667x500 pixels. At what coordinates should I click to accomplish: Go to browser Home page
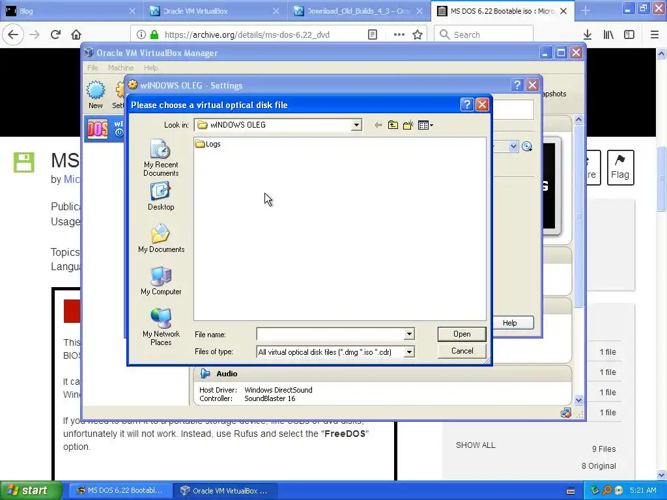click(76, 35)
